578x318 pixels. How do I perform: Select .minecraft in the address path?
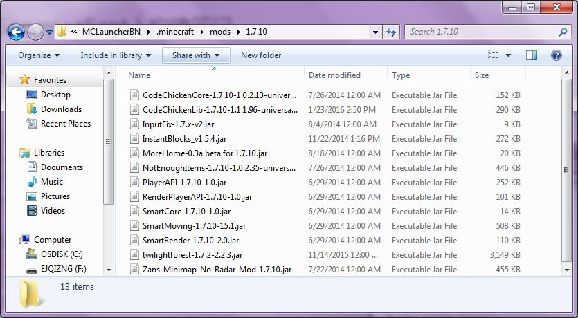tap(175, 32)
